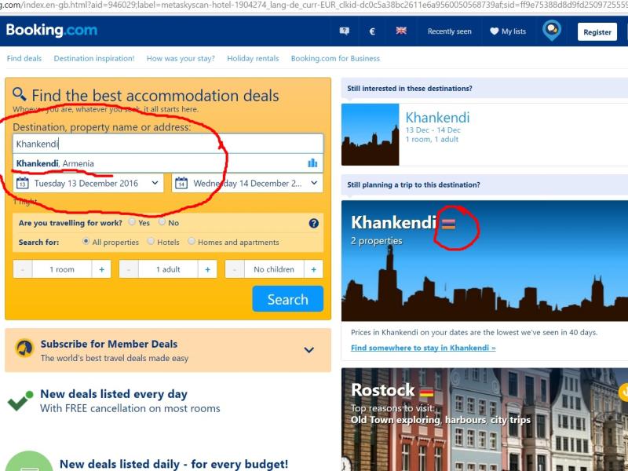Open language selector UK flag icon
Image resolution: width=628 pixels, height=471 pixels.
click(x=401, y=31)
